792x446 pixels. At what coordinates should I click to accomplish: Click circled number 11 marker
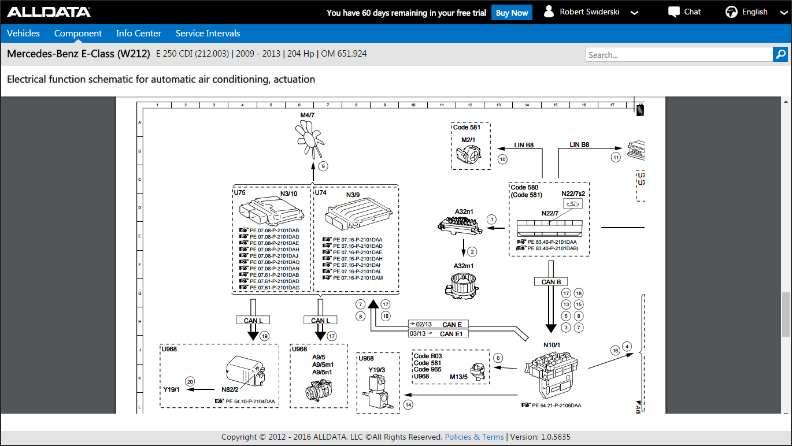[x=616, y=157]
